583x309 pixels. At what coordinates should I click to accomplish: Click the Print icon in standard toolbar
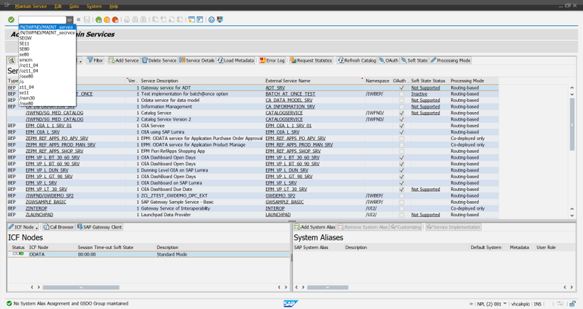[127, 20]
